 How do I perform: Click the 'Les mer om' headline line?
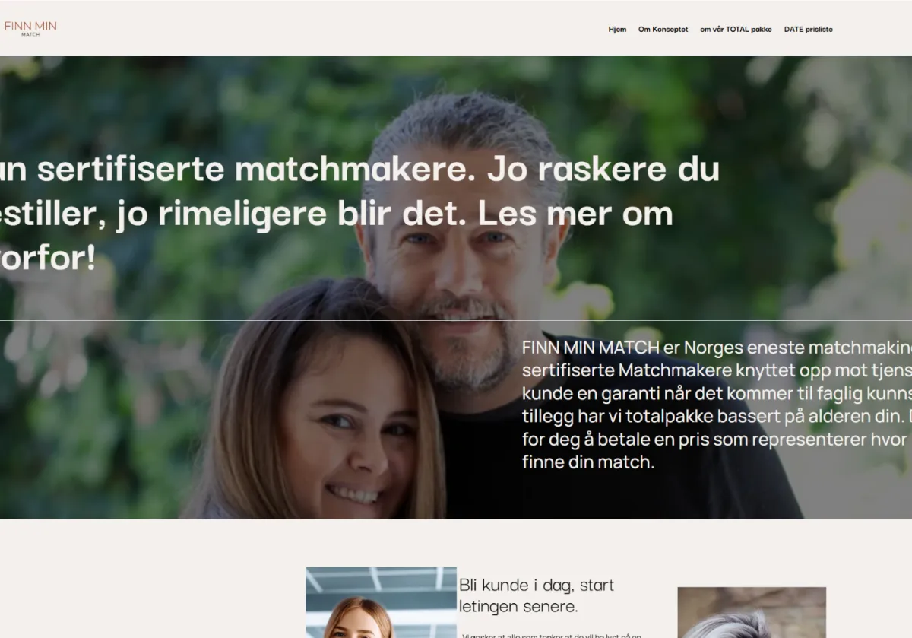575,214
